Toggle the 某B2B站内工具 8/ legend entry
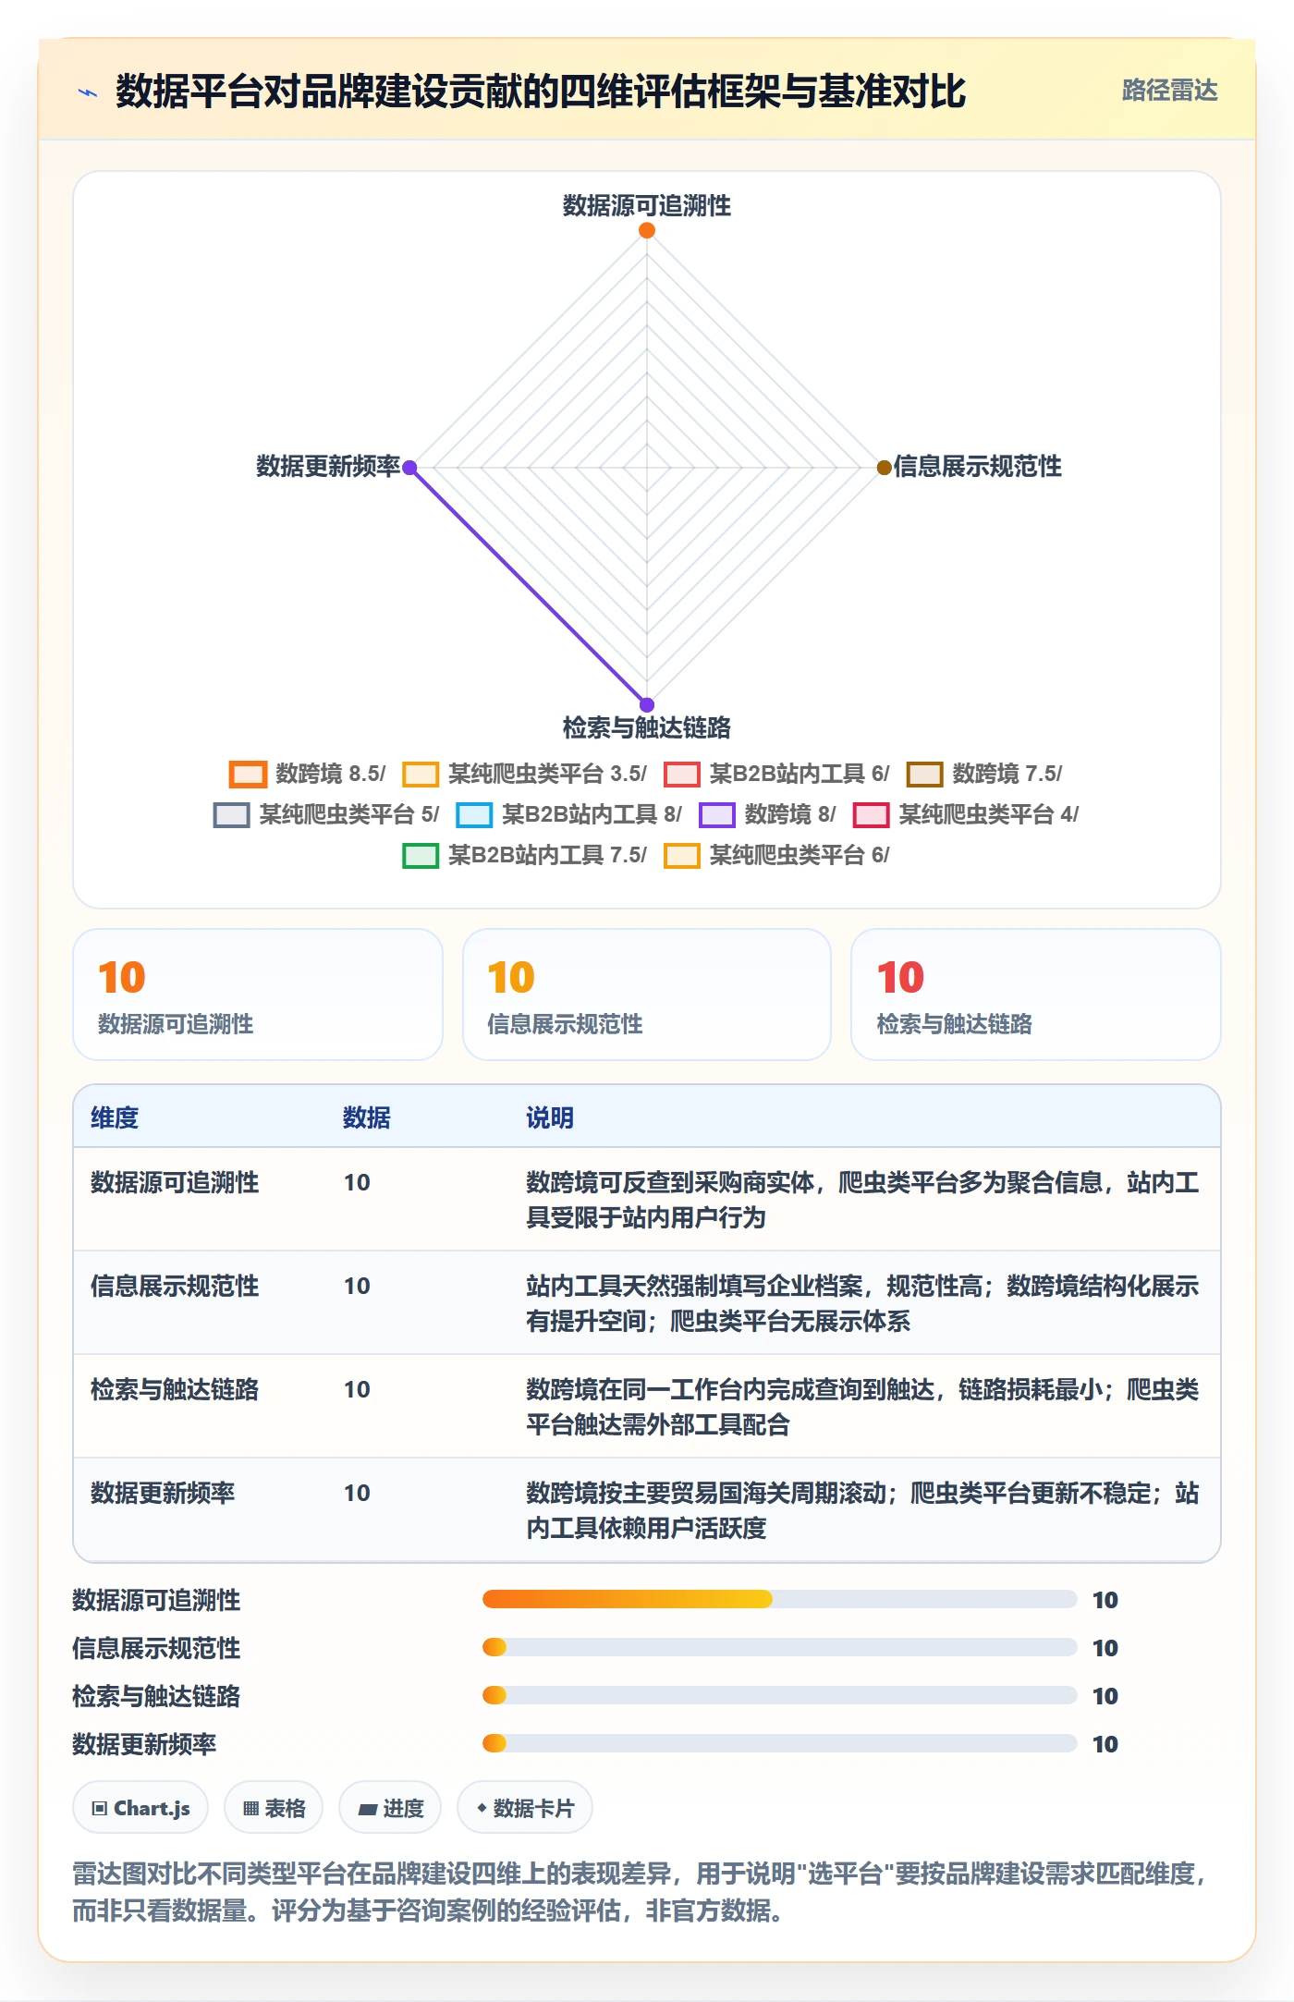Image resolution: width=1294 pixels, height=2002 pixels. (x=568, y=814)
